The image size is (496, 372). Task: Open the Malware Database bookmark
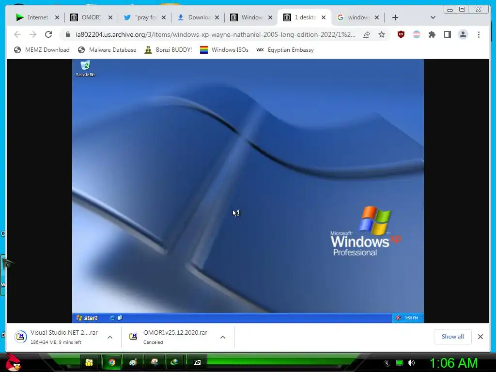tap(107, 50)
